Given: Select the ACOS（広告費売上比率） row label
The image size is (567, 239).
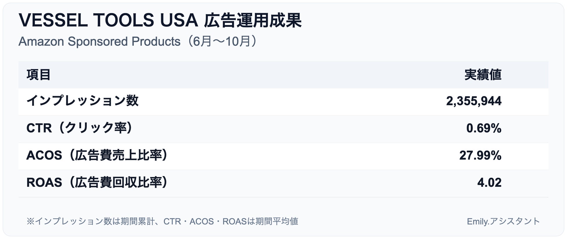Looking at the screenshot, I should [97, 155].
